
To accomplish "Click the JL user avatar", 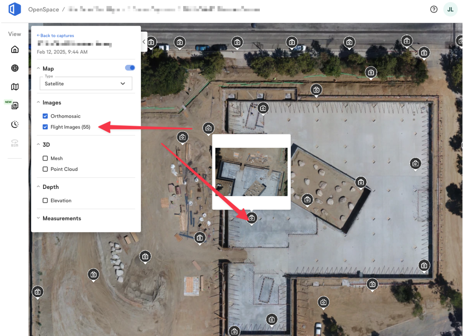I will (x=450, y=9).
